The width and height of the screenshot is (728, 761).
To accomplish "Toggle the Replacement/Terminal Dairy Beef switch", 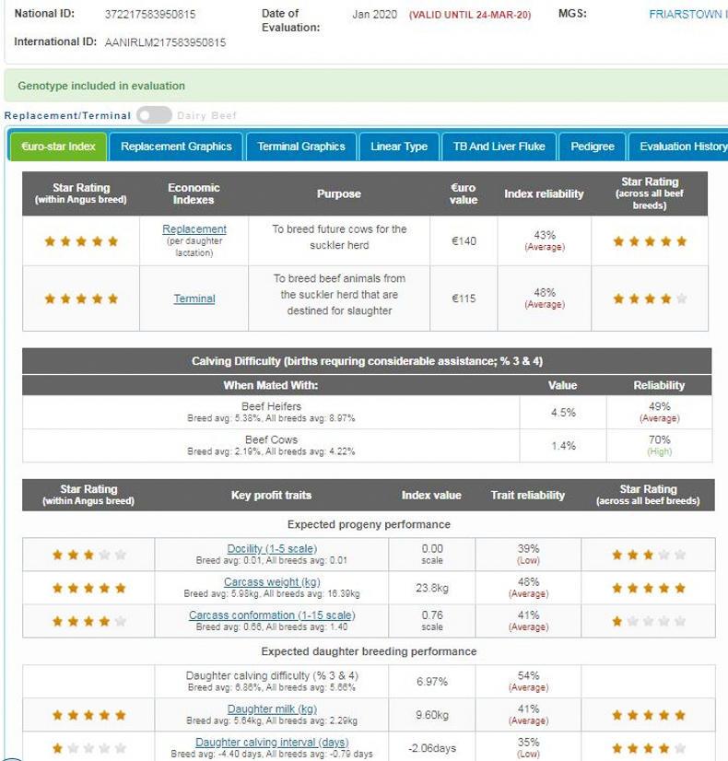I will pos(154,115).
